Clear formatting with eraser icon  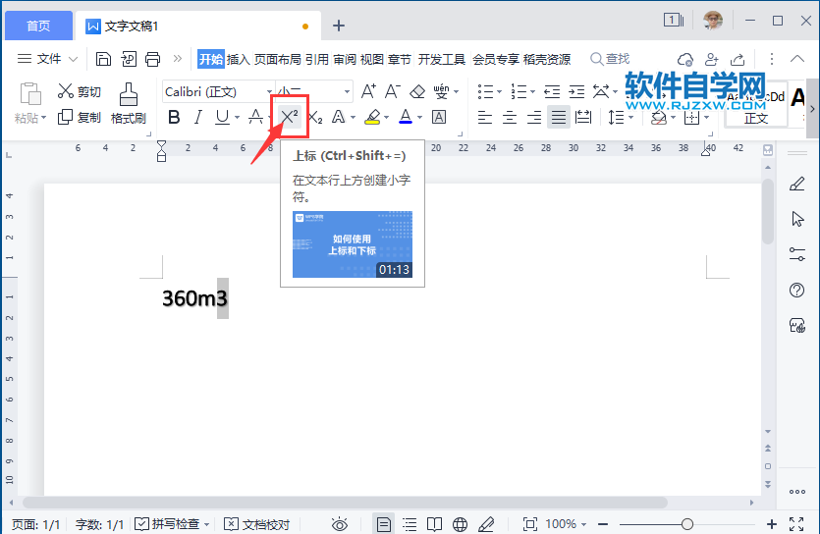coord(416,92)
